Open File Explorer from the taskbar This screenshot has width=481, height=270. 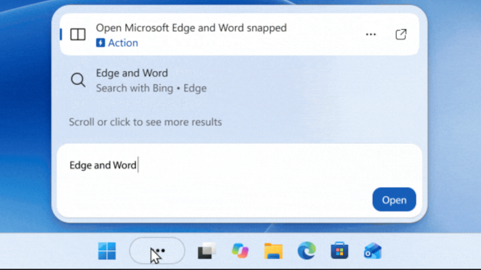pyautogui.click(x=273, y=251)
